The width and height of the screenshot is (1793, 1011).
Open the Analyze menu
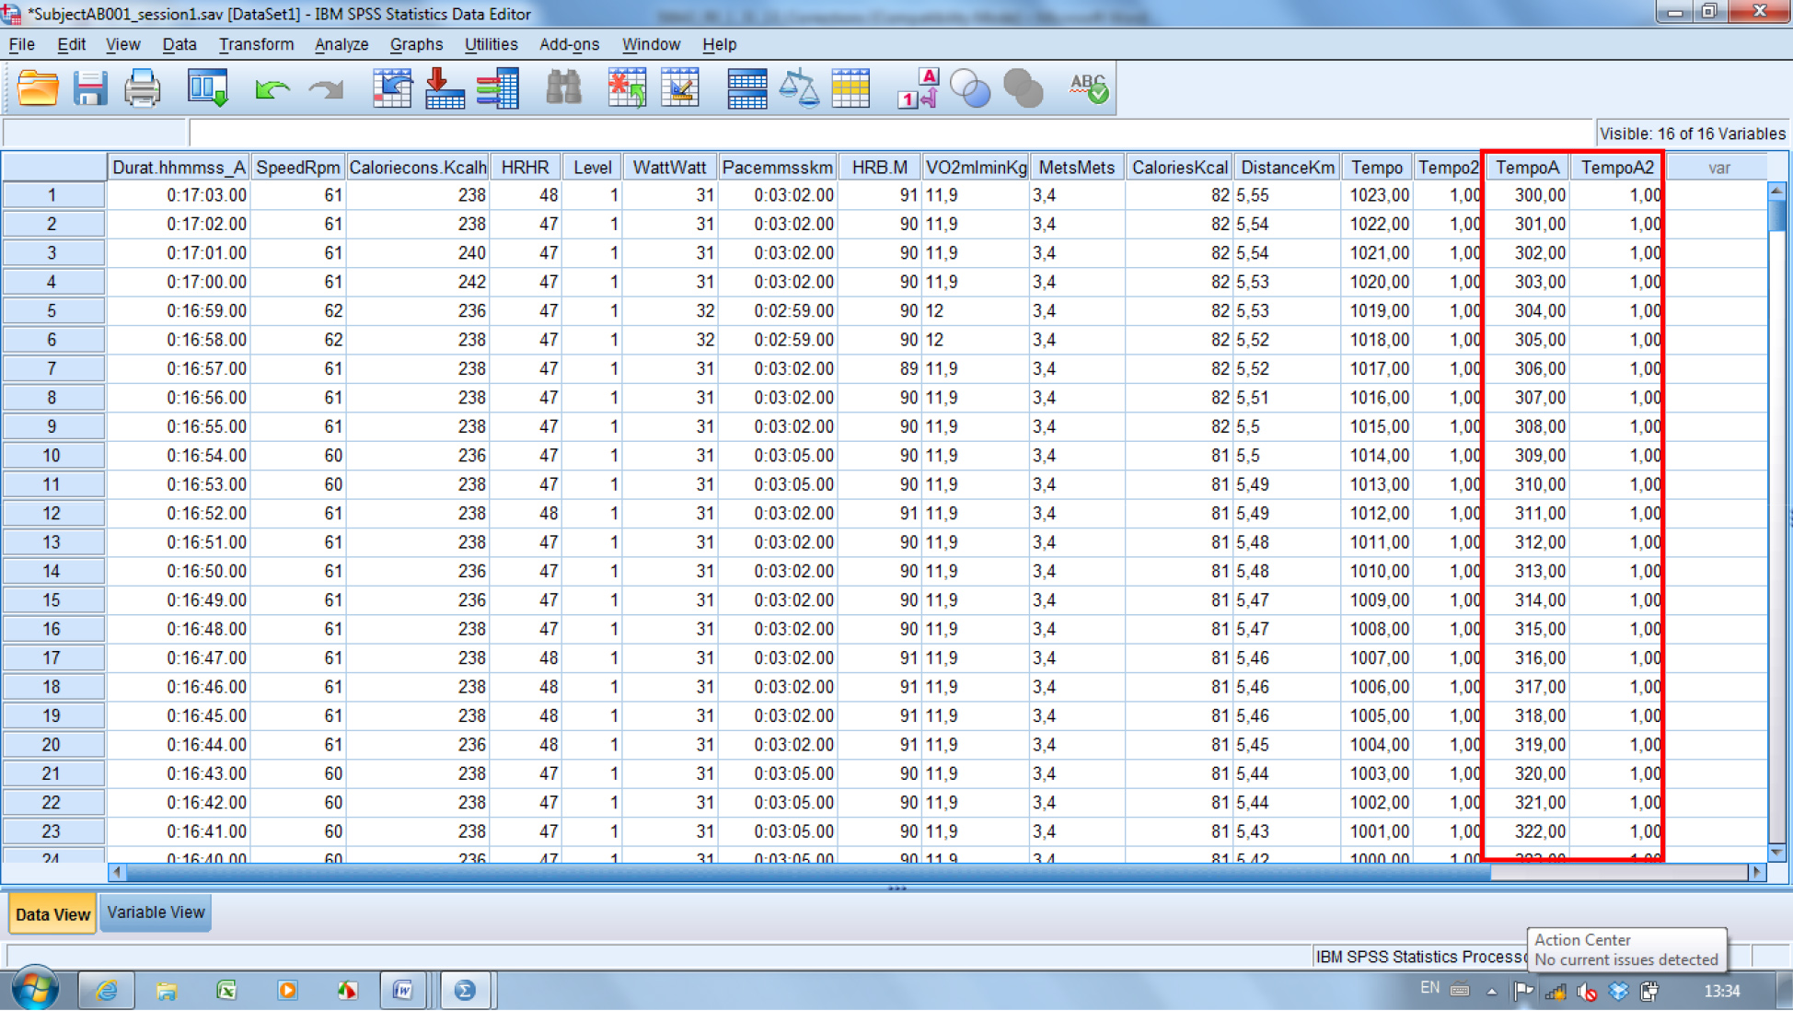click(x=341, y=44)
